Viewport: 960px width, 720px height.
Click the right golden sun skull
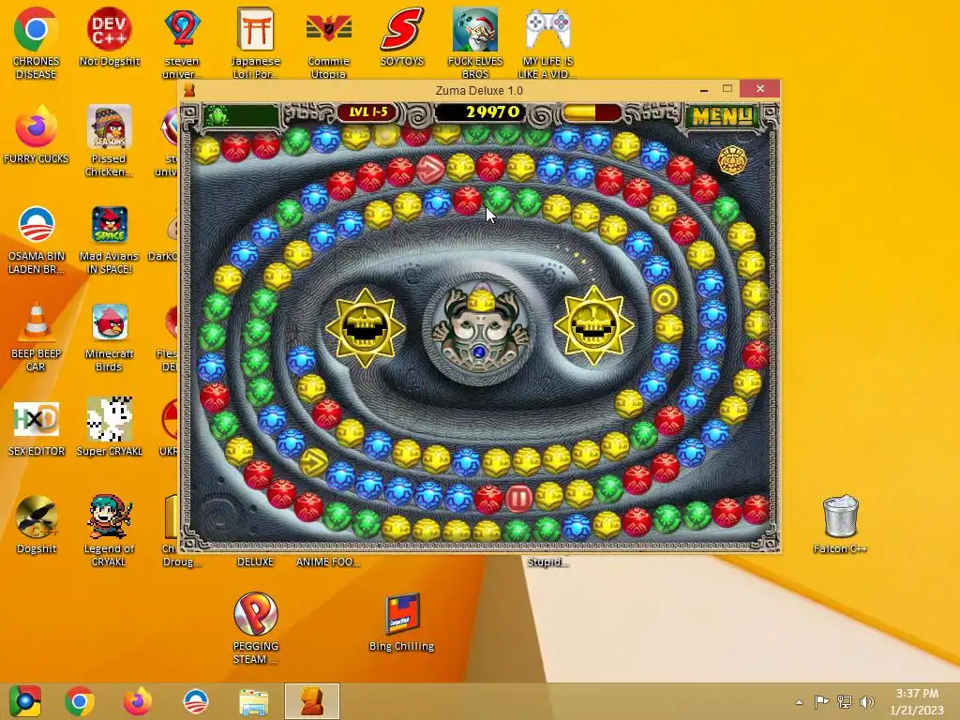click(x=593, y=325)
